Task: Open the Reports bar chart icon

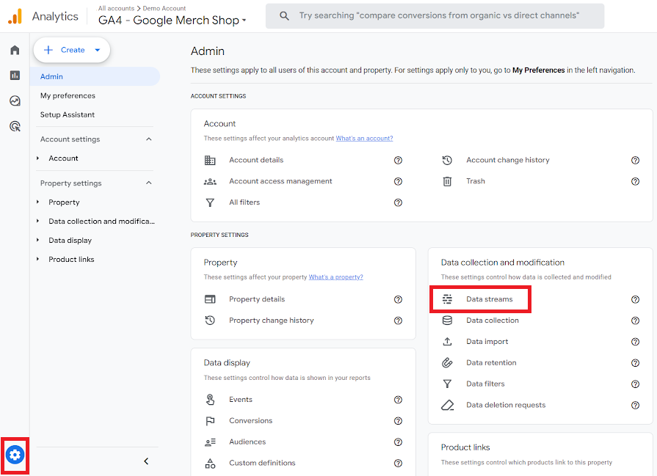Action: 15,76
